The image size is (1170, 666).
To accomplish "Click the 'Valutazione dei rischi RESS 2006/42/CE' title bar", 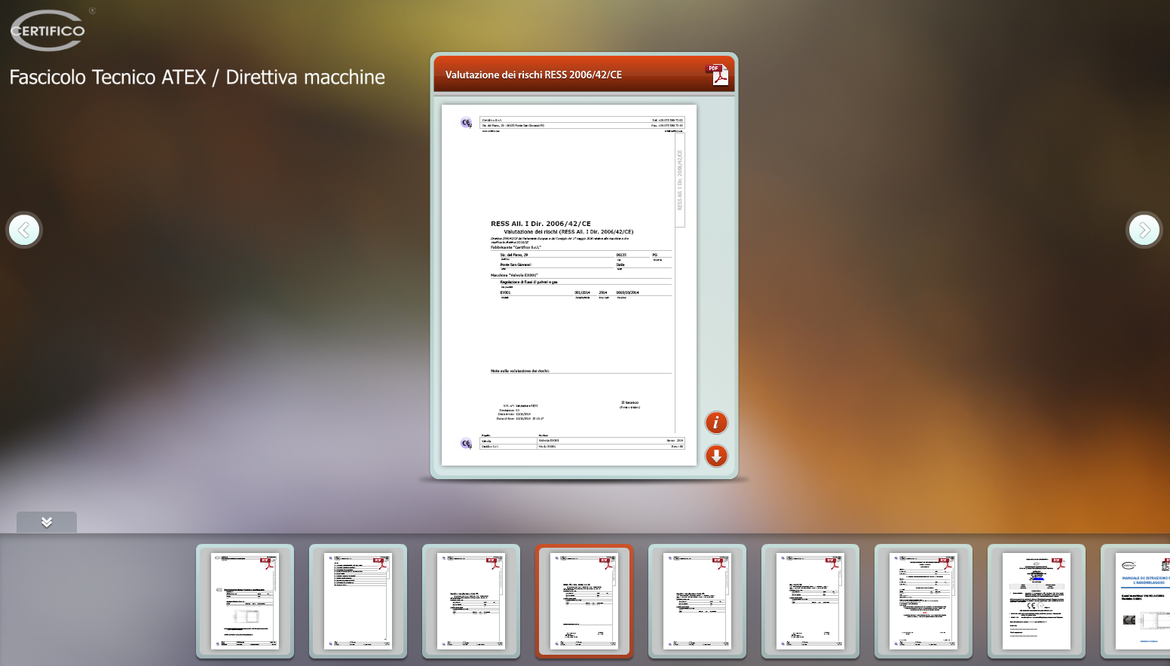I will [534, 75].
